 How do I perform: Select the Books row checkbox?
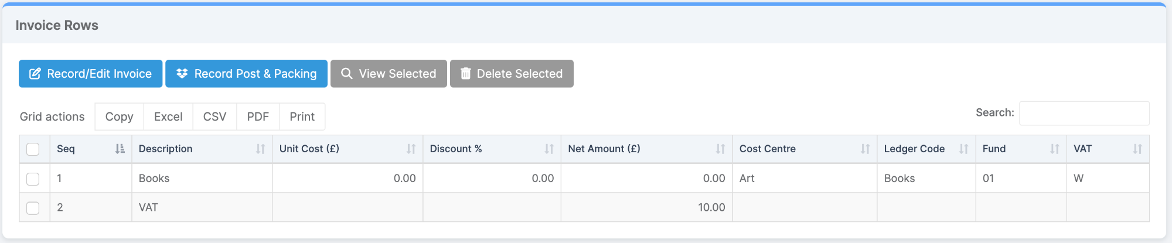tap(33, 179)
